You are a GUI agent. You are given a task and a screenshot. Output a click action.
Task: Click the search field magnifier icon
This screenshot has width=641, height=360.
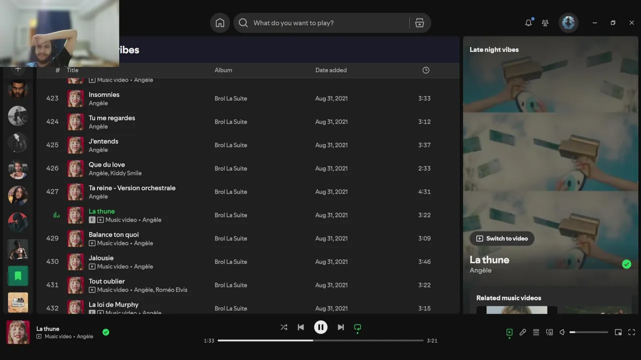pyautogui.click(x=243, y=23)
